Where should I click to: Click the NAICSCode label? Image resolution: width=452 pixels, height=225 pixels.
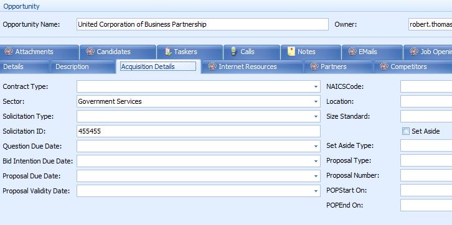pos(345,86)
